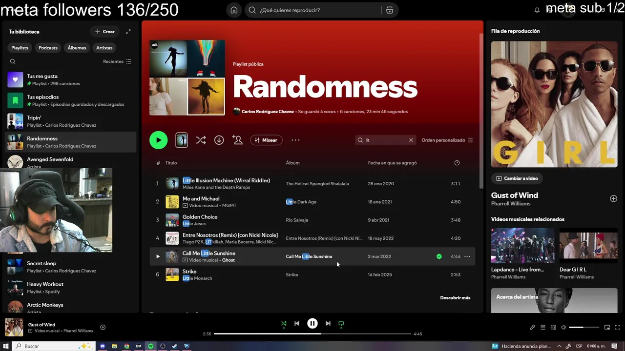Seek within the song progress bar
Screen dimensions: 625x351
[x=312, y=334]
